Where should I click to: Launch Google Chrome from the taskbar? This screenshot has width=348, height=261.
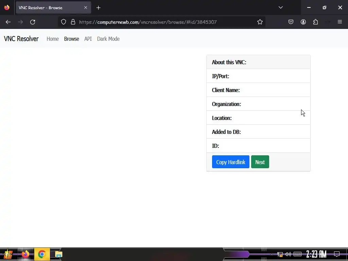[42, 254]
